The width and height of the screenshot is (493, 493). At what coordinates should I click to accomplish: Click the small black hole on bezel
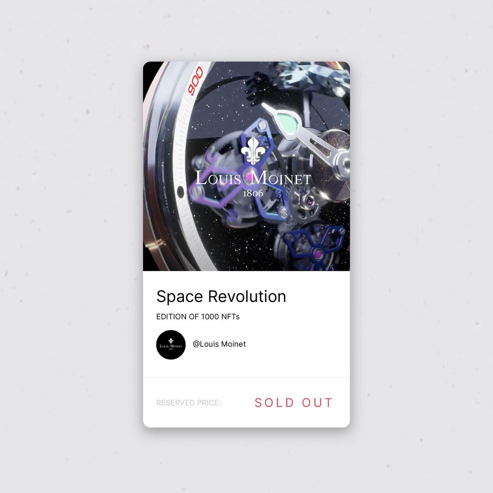pos(180,191)
